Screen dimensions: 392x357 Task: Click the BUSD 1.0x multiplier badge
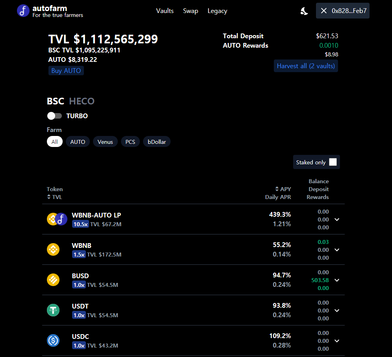(79, 285)
